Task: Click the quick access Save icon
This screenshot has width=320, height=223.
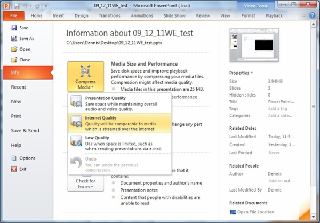Action: [x=17, y=6]
